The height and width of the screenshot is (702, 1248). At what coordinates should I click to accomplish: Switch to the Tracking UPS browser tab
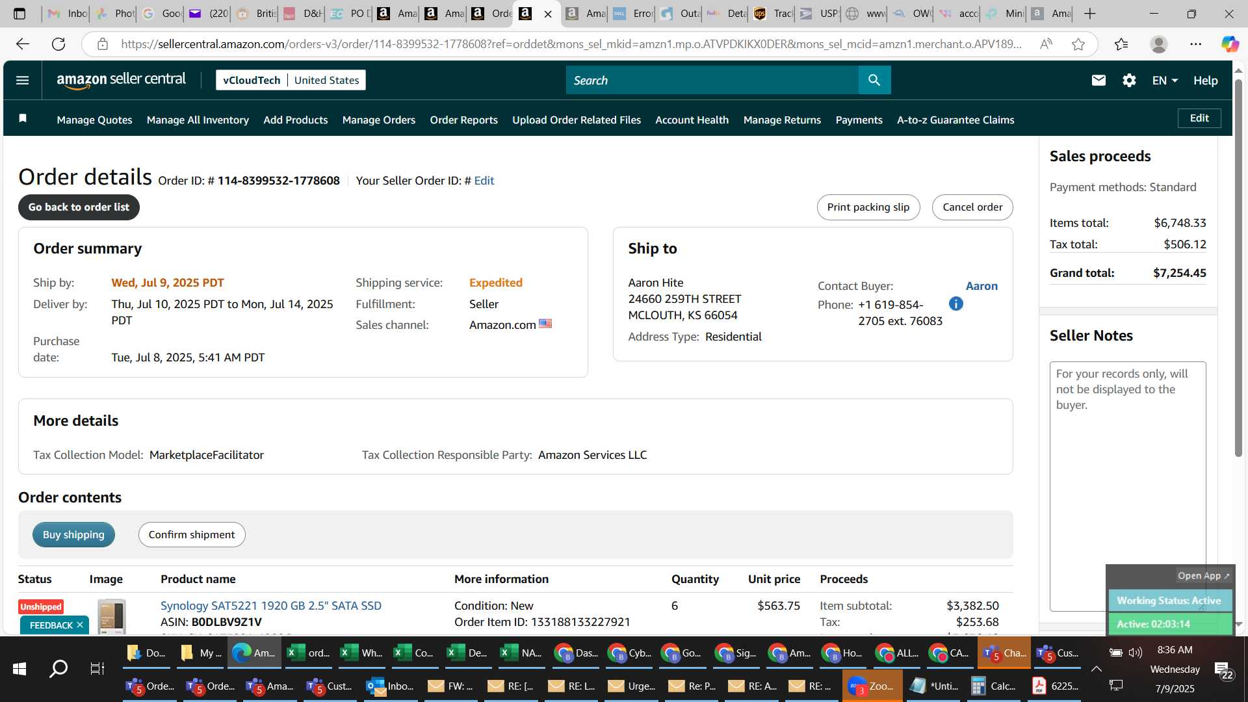(773, 14)
